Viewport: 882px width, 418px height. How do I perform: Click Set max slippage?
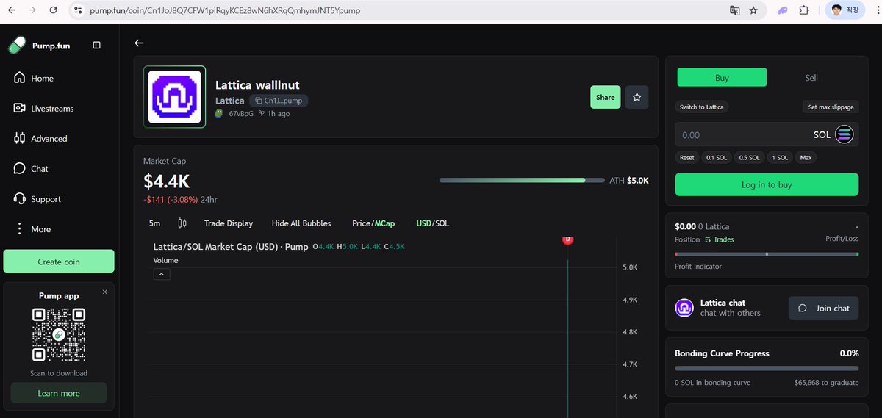831,107
